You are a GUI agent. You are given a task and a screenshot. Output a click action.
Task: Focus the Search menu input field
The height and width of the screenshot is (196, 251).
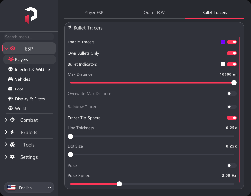[29, 37]
